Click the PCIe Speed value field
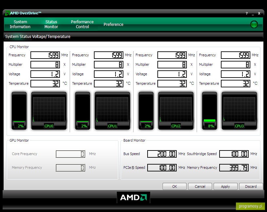 162,168
